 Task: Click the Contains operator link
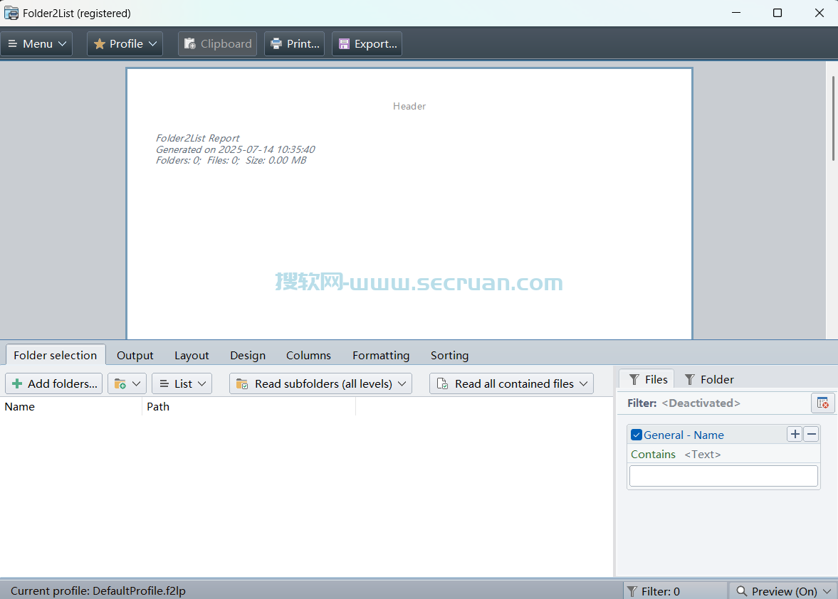pos(653,455)
